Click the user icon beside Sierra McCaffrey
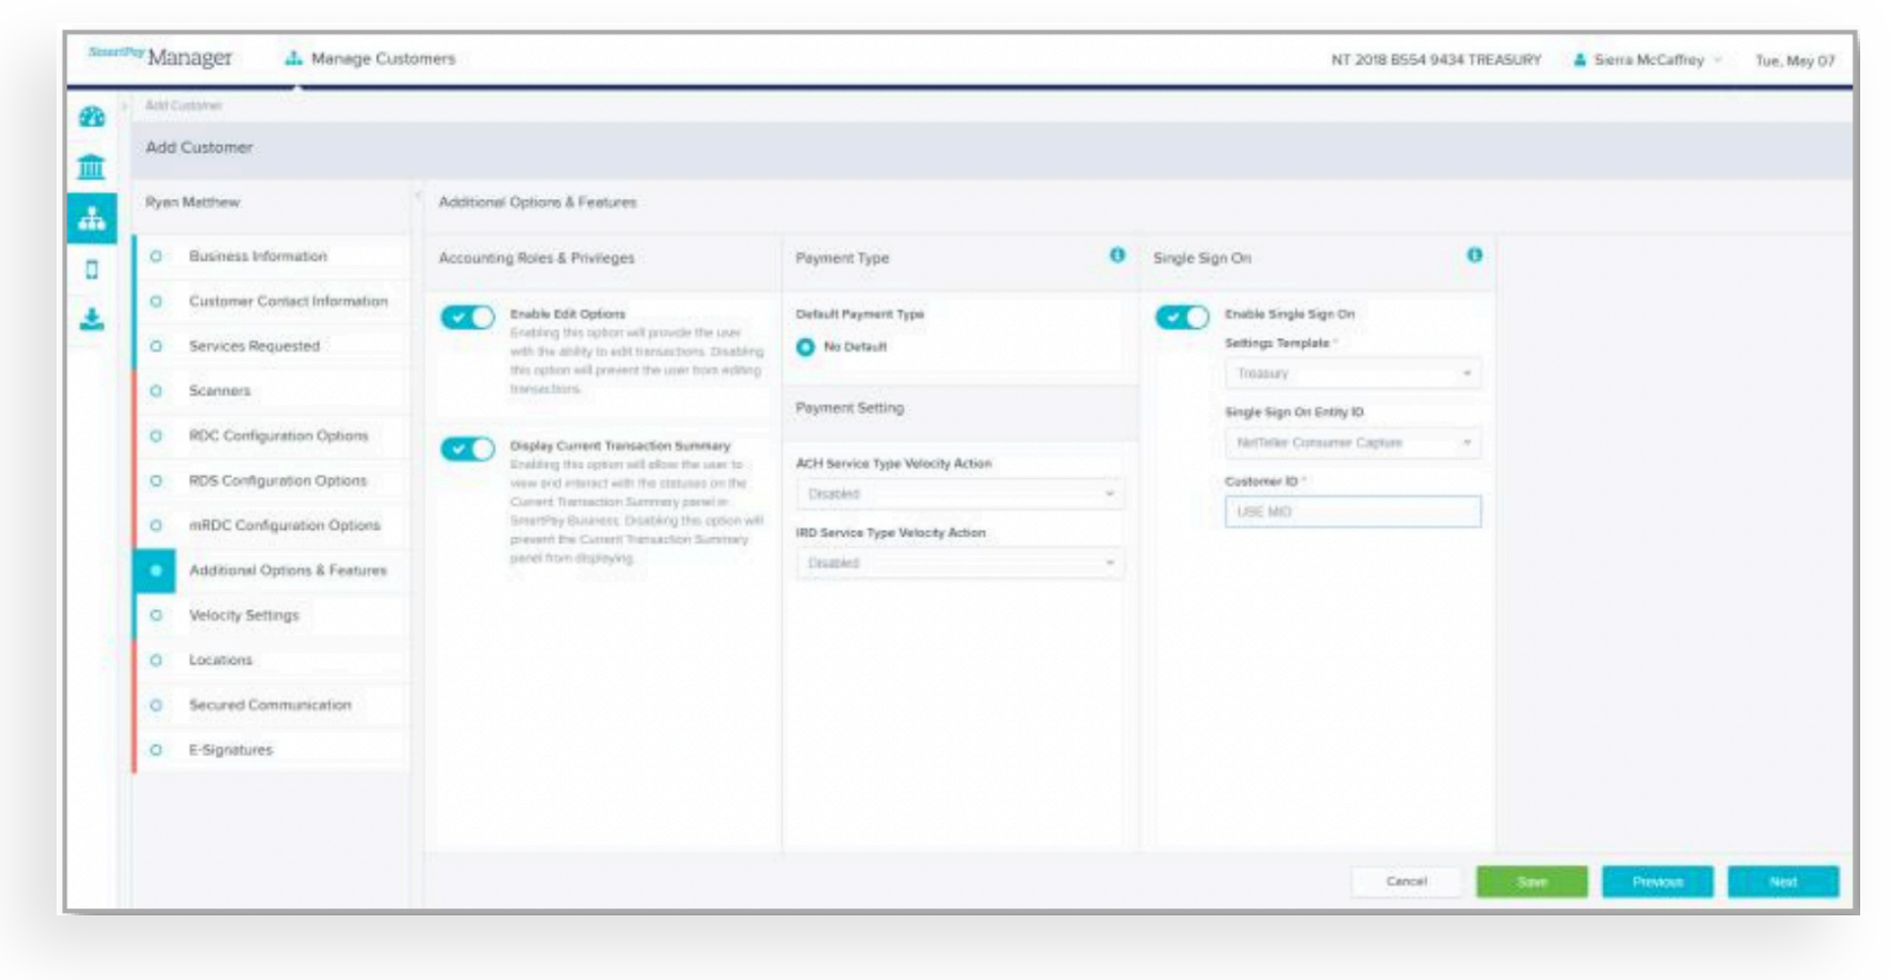Viewport: 1895px width, 980px height. click(x=1579, y=61)
